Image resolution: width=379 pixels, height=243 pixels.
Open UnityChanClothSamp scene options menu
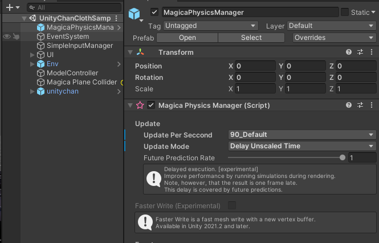(x=117, y=18)
